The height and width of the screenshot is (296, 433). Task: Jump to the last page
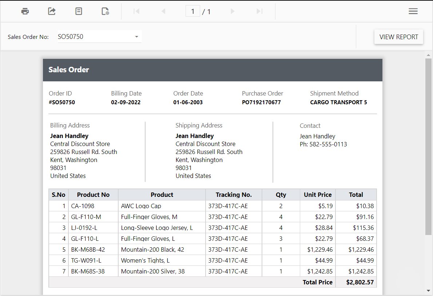[259, 11]
